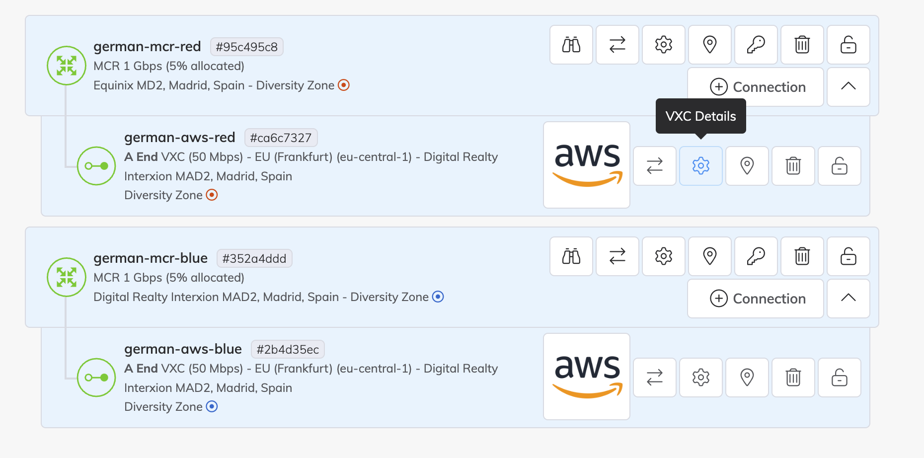This screenshot has height=458, width=924.
Task: Click swap arrows icon on german-aws-red
Action: point(655,166)
